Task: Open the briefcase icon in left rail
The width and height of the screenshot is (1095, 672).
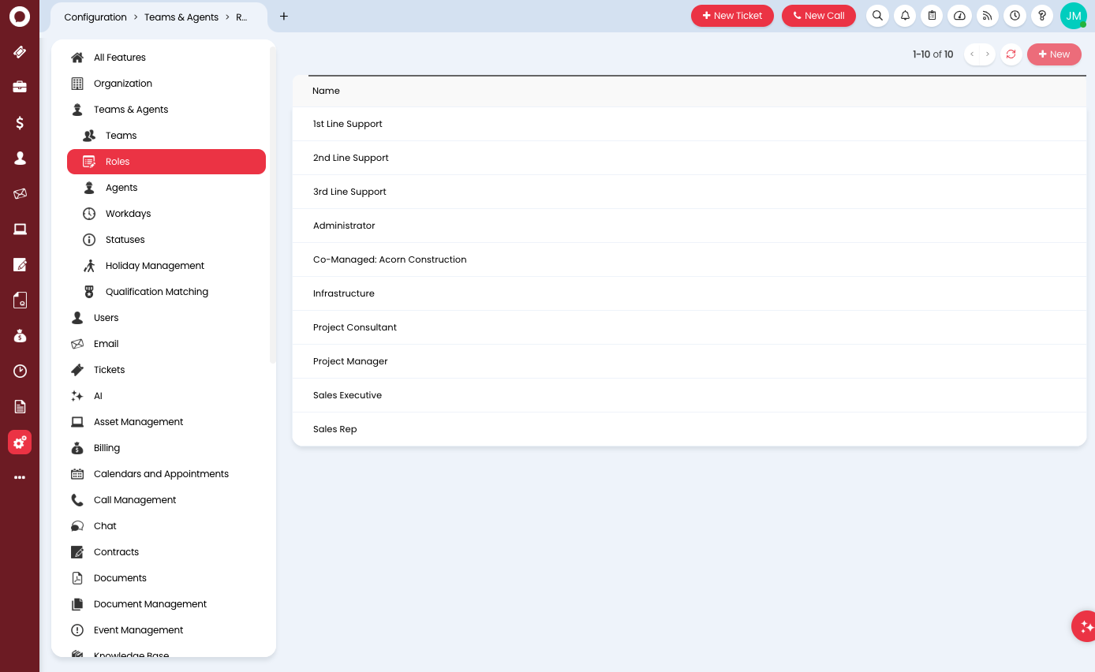Action: (x=20, y=87)
